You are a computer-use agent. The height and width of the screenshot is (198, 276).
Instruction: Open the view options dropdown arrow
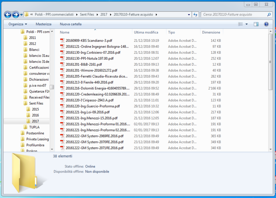pos(247,24)
